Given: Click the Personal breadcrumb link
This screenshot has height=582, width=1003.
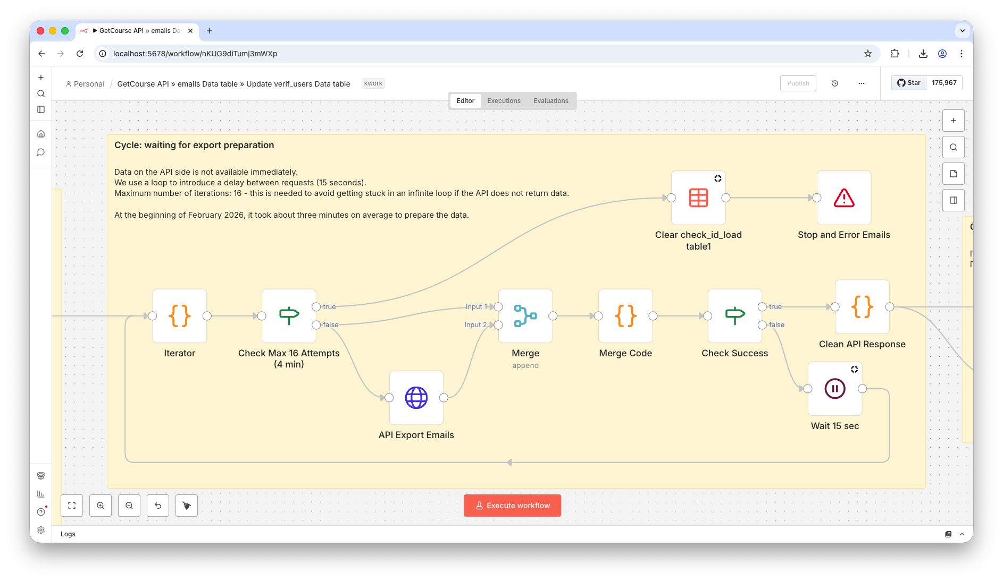Looking at the screenshot, I should pyautogui.click(x=89, y=84).
